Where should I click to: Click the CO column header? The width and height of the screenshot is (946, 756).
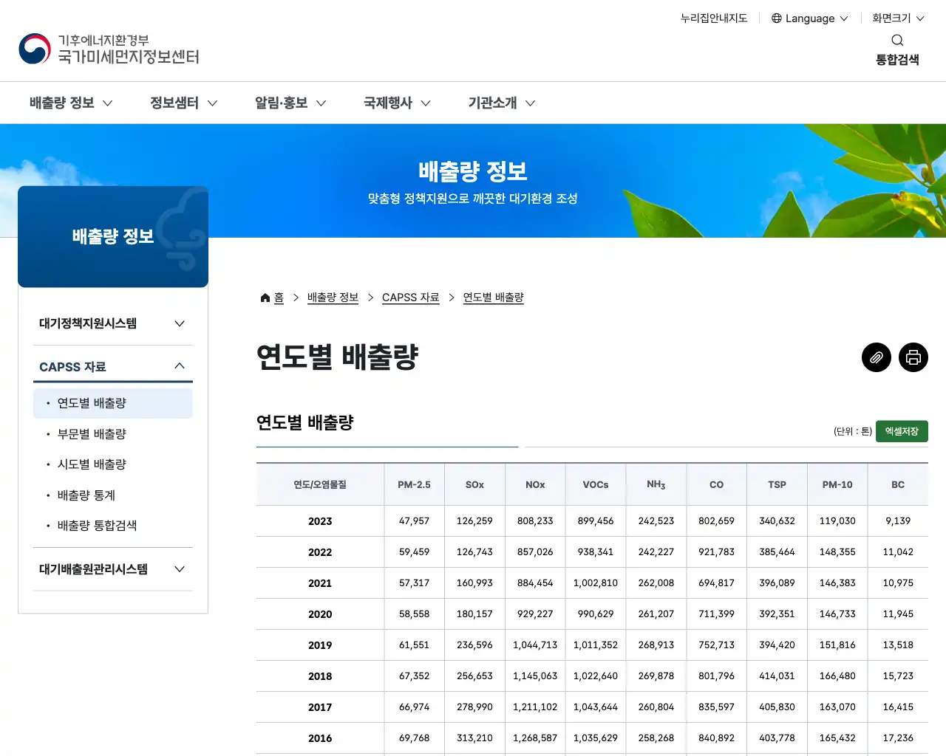[x=717, y=485]
